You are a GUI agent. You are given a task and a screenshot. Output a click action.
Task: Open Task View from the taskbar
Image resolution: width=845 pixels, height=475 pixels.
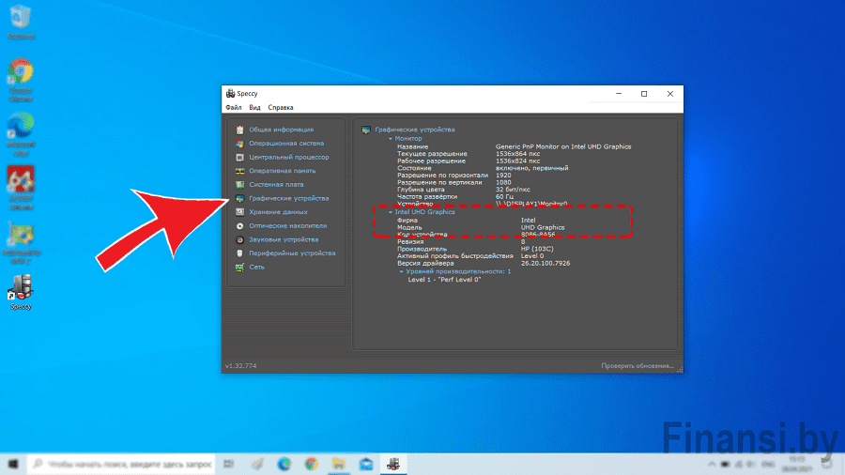229,464
